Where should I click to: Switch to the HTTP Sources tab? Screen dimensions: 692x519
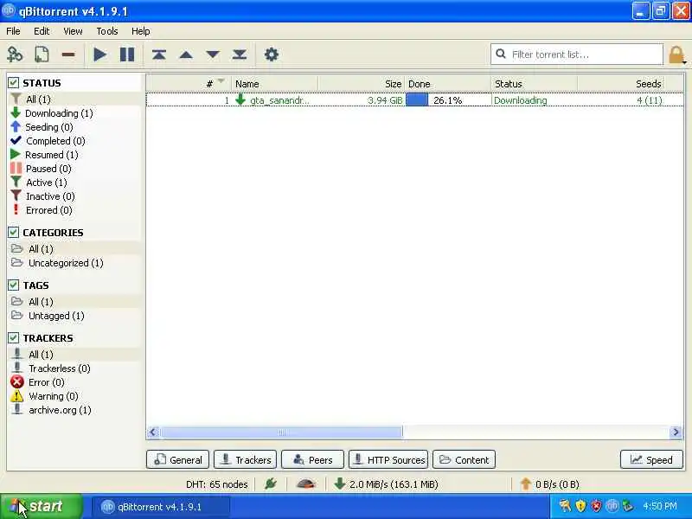[388, 460]
